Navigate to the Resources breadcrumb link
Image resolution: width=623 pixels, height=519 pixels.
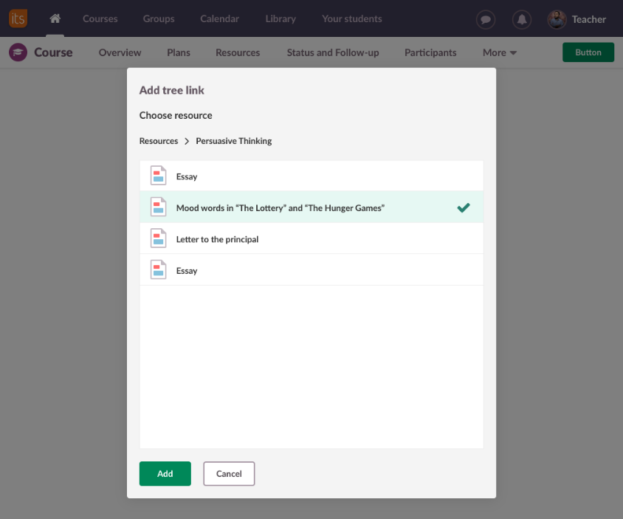pos(159,141)
